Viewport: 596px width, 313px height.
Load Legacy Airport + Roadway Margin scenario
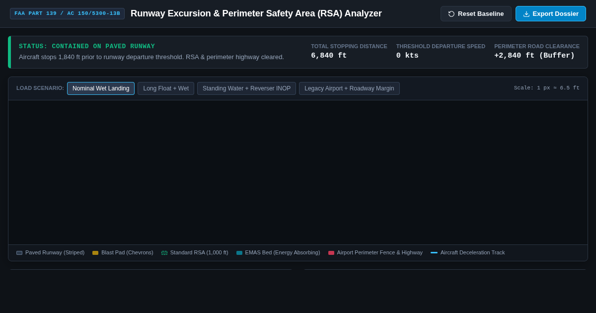349,88
